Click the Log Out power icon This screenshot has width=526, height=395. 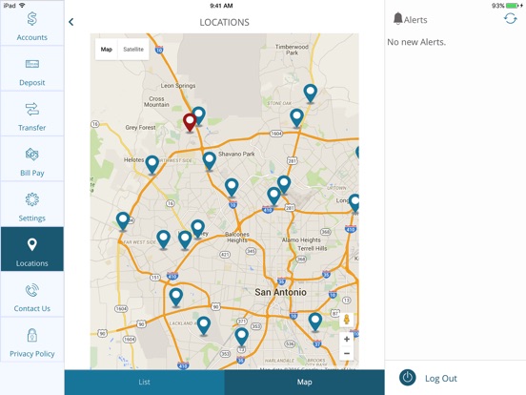[x=408, y=378]
